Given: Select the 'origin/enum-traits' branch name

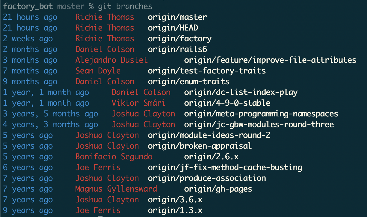Looking at the screenshot, I should point(189,82).
